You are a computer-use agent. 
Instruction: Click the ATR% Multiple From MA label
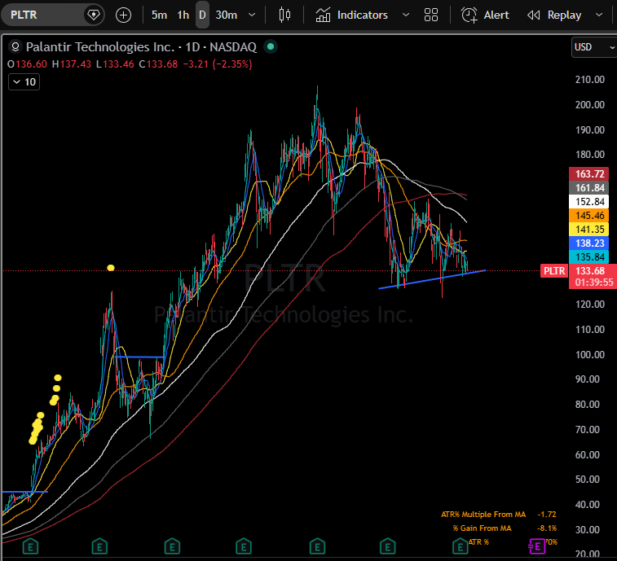pyautogui.click(x=483, y=515)
